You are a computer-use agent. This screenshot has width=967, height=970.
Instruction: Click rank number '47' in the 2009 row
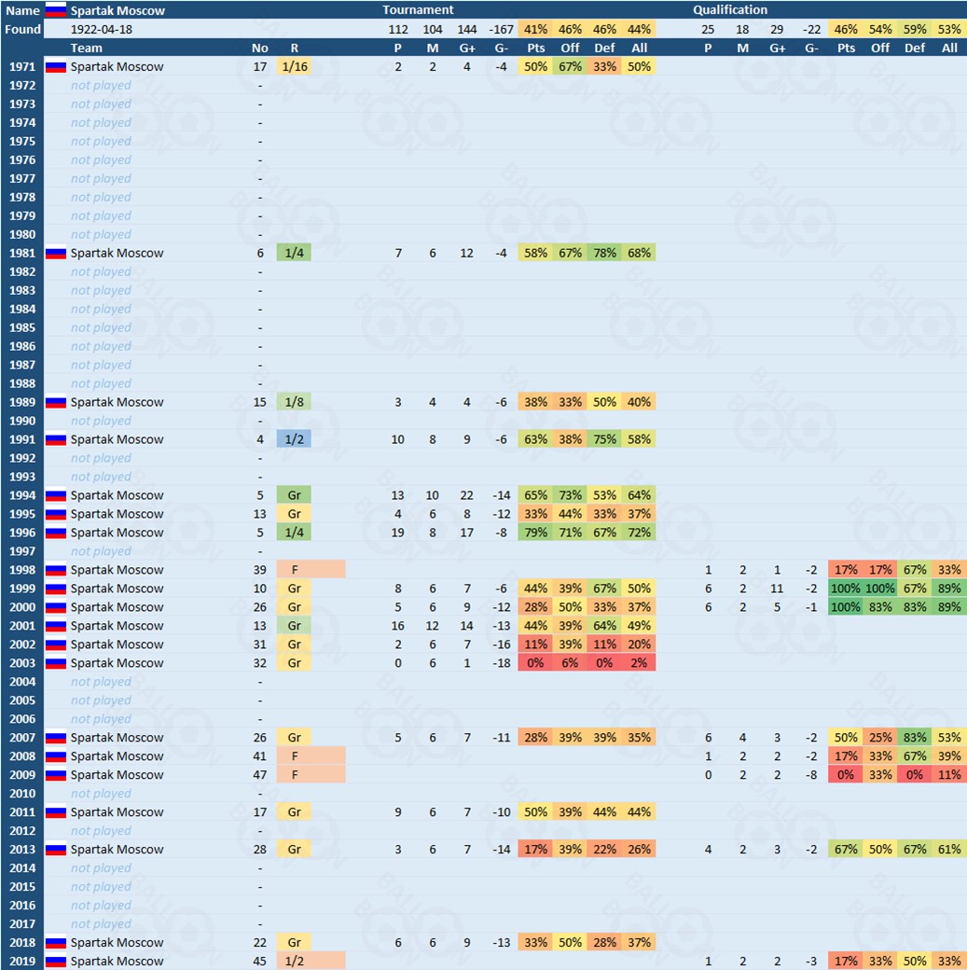click(x=260, y=774)
